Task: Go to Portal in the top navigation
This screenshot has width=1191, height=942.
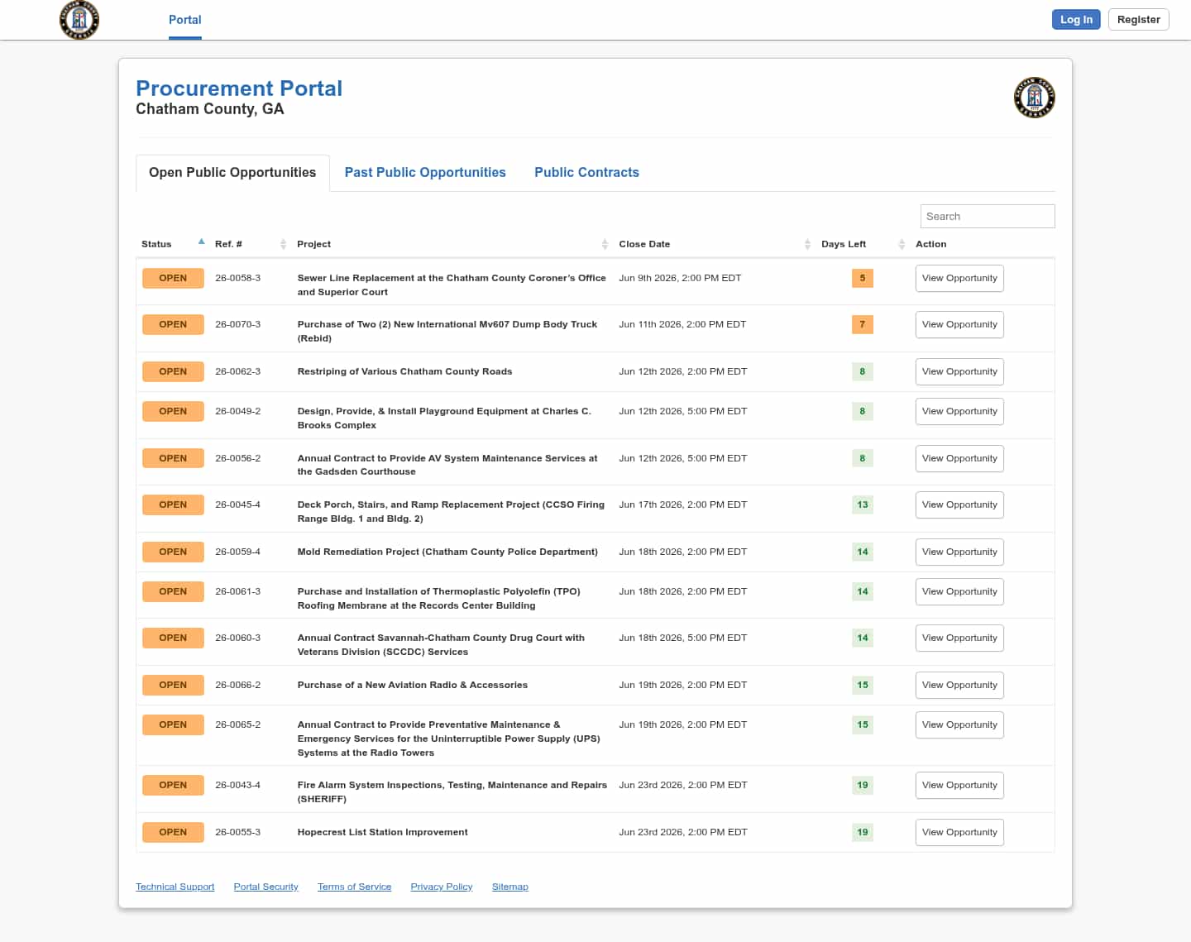Action: pyautogui.click(x=185, y=20)
